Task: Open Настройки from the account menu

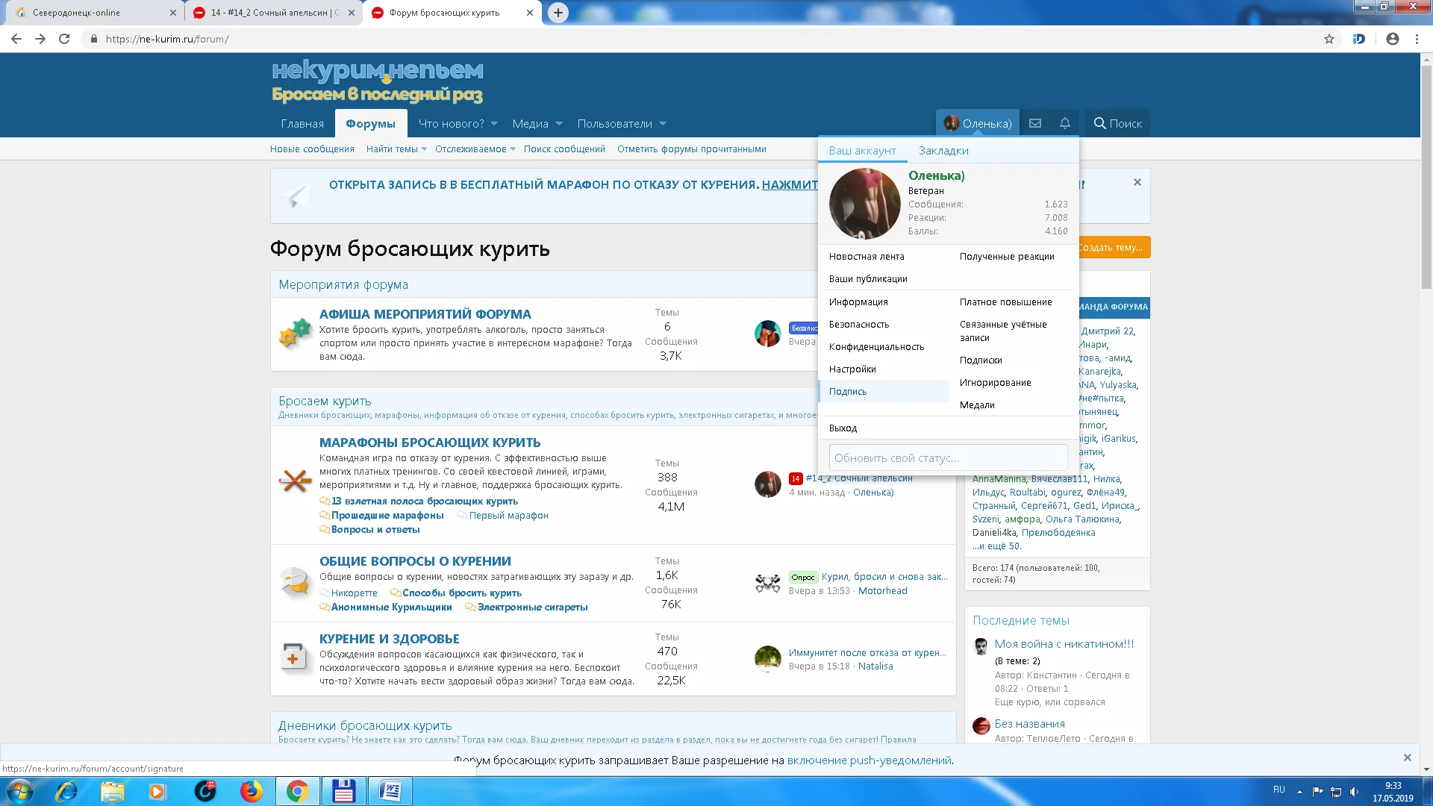Action: 852,369
